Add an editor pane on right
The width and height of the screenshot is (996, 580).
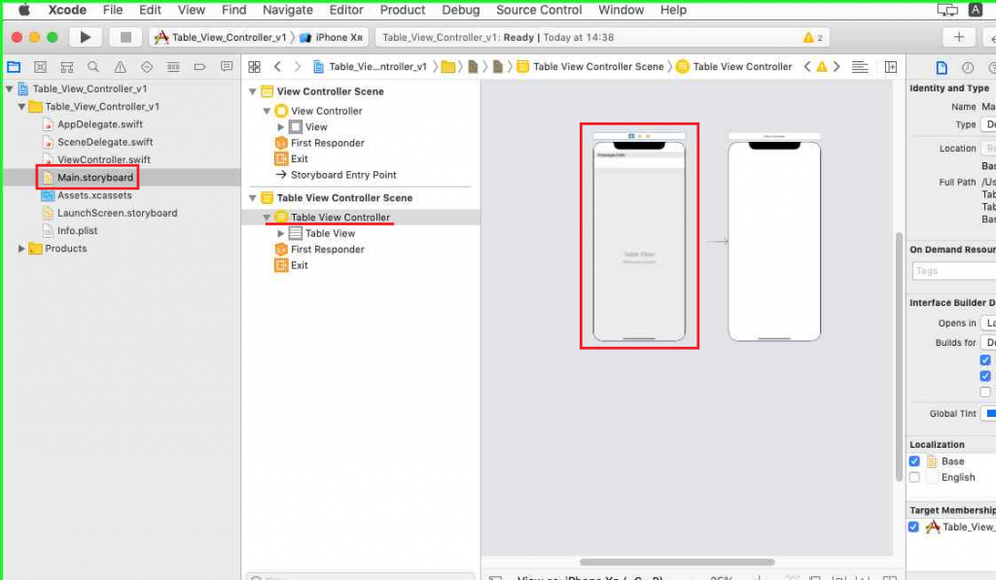(x=891, y=67)
